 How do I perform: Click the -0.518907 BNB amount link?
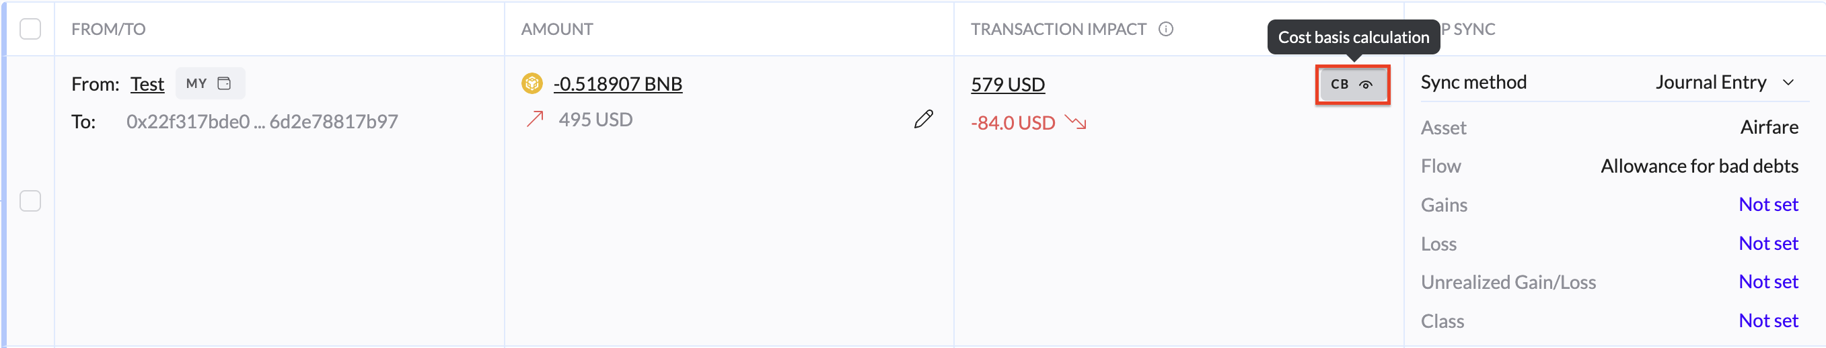click(x=618, y=83)
